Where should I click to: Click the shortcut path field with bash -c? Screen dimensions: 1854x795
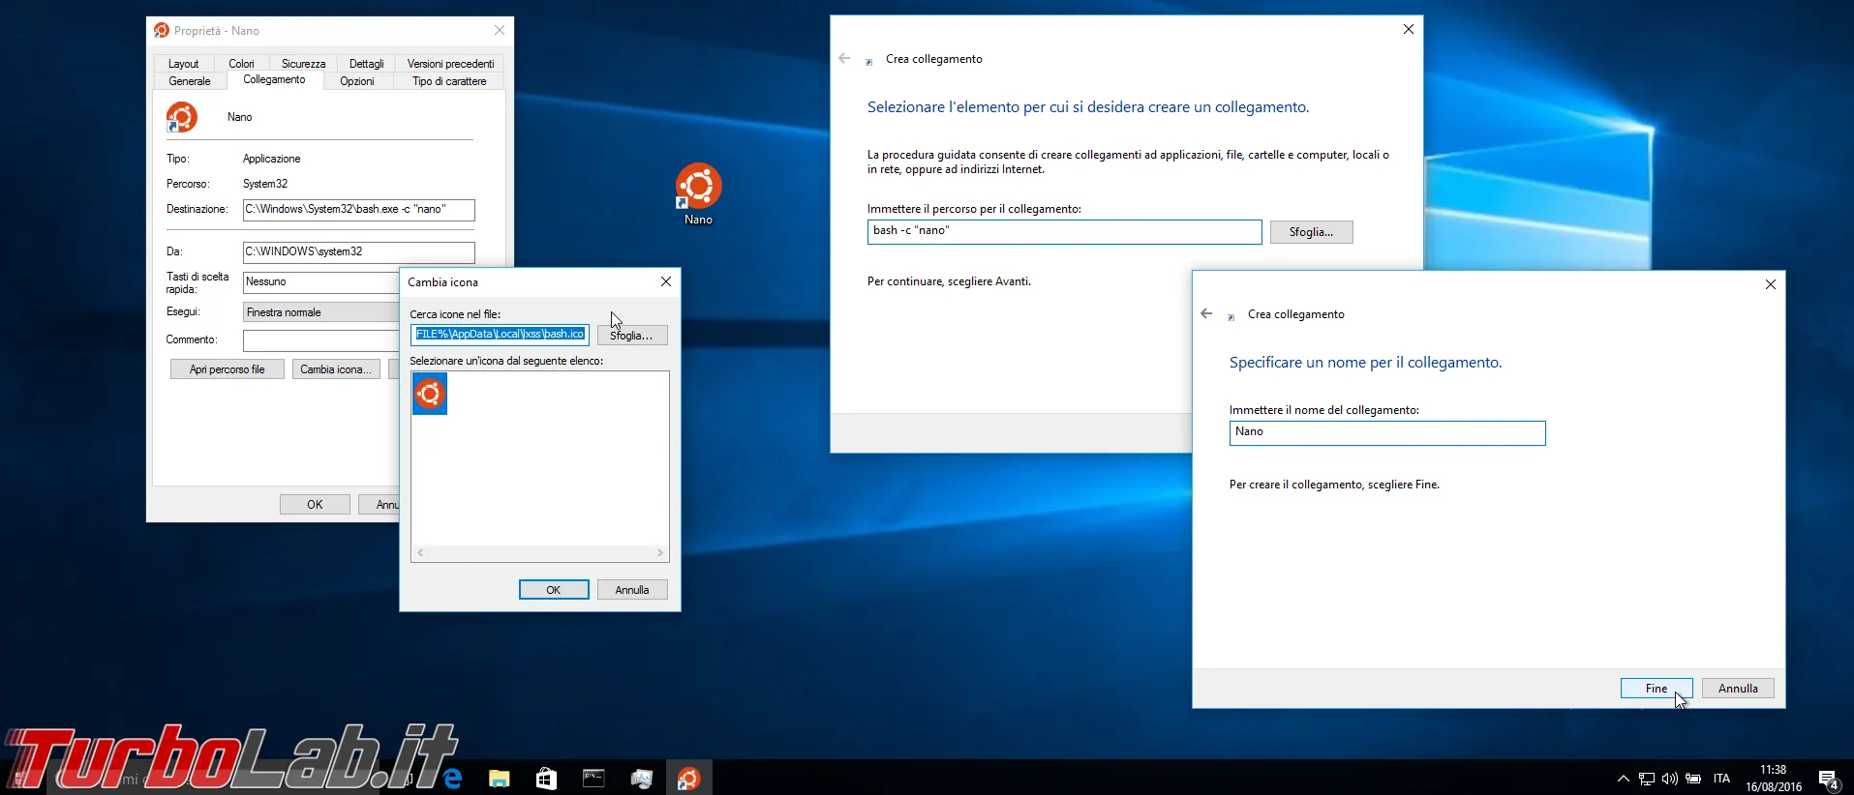[x=1064, y=231]
